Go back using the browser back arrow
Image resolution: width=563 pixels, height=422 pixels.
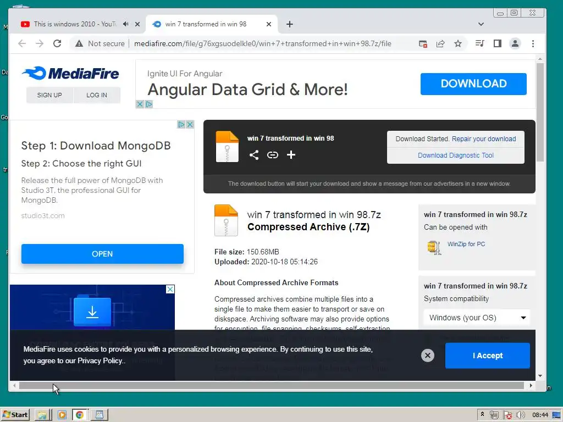coord(22,43)
